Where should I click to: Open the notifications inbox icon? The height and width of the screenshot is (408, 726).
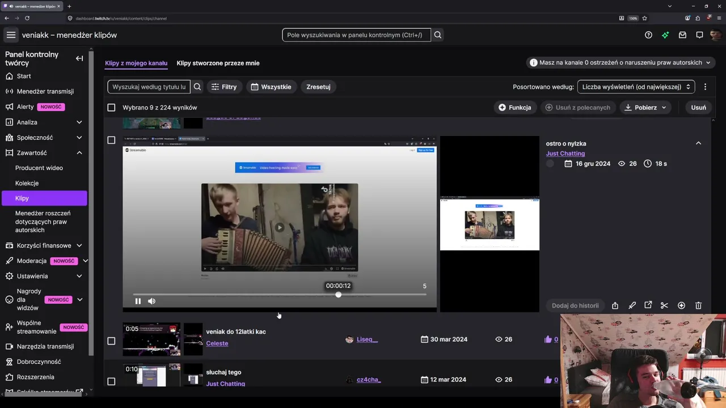[682, 35]
